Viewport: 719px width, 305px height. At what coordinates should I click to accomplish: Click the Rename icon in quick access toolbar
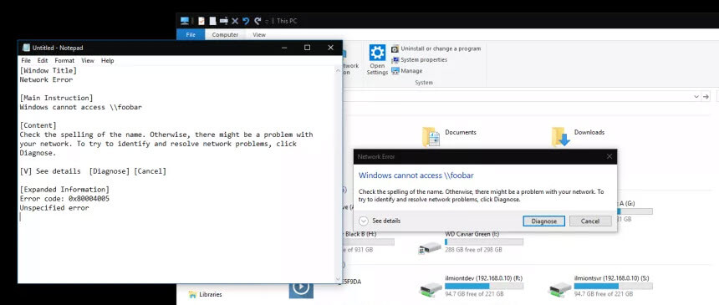224,21
